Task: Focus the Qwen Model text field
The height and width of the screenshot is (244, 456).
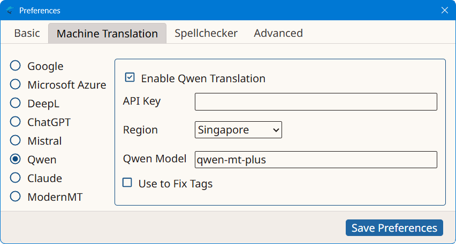Action: [316, 160]
